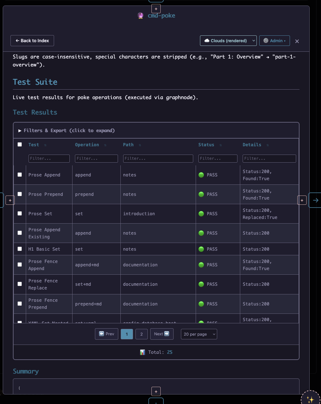
Task: Open the Clouds (rendered) theme dropdown
Action: [228, 41]
